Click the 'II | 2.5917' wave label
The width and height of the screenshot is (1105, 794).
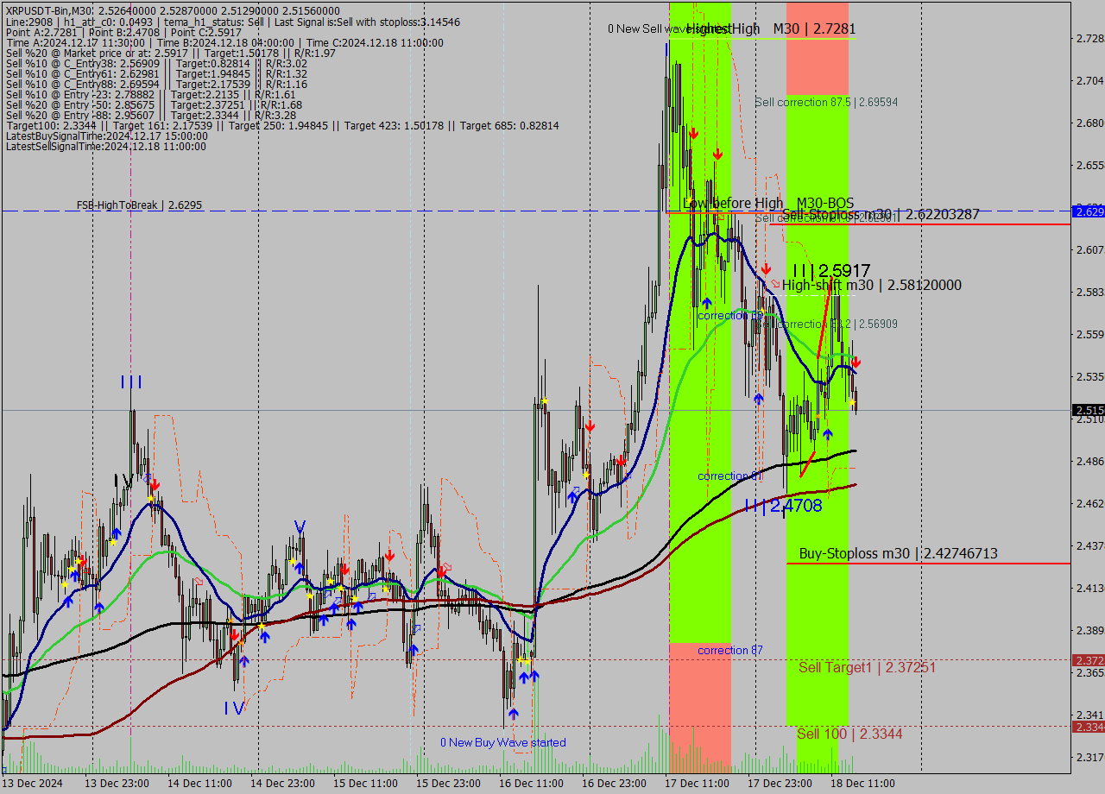(830, 270)
